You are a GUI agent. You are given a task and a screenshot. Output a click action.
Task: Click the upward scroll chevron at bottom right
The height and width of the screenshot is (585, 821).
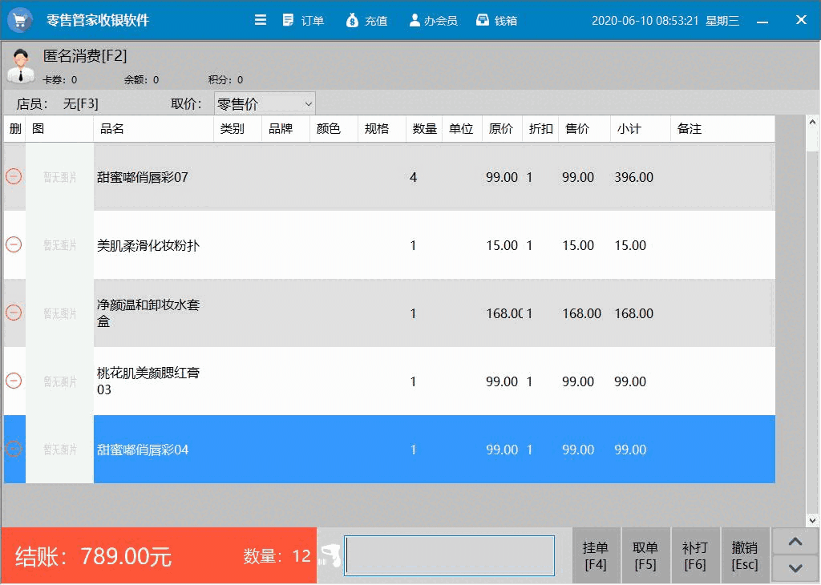tap(795, 541)
